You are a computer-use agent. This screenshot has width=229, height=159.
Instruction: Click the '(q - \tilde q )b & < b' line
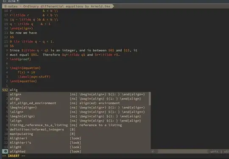(34, 20)
